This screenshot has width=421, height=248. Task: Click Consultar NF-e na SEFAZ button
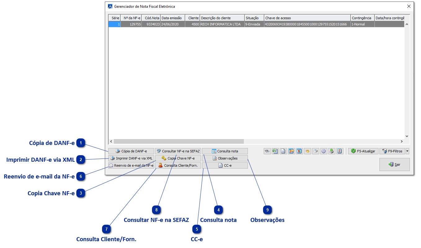pos(178,151)
